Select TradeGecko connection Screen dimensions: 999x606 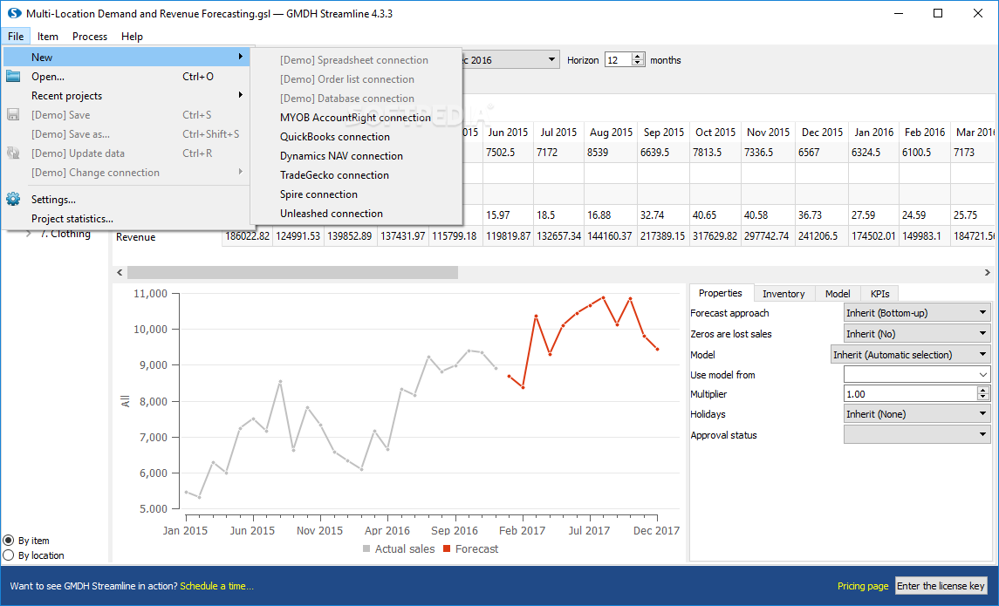coord(355,174)
